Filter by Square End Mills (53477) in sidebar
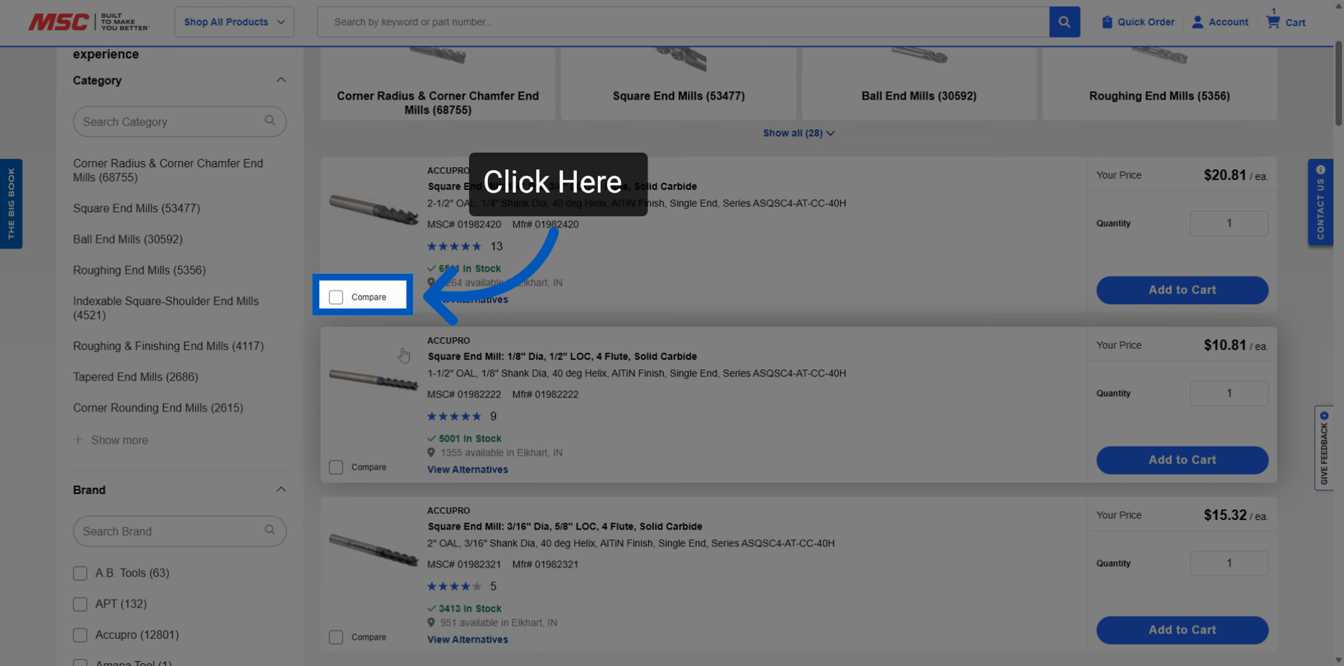The height and width of the screenshot is (666, 1344). click(136, 208)
